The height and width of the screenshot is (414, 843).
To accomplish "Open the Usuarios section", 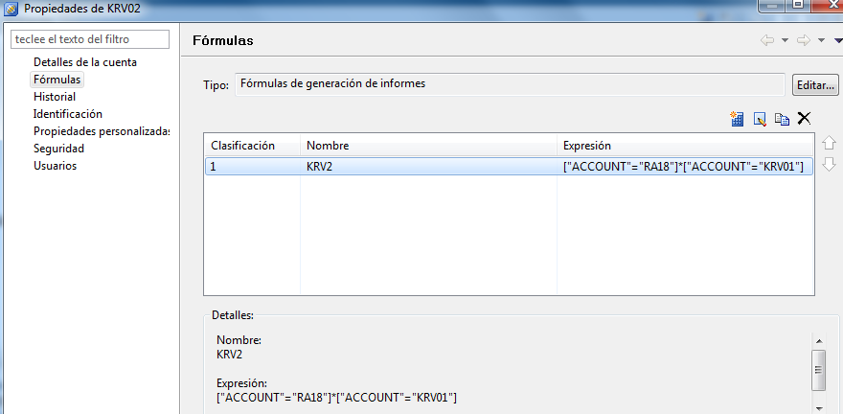I will pyautogui.click(x=55, y=166).
